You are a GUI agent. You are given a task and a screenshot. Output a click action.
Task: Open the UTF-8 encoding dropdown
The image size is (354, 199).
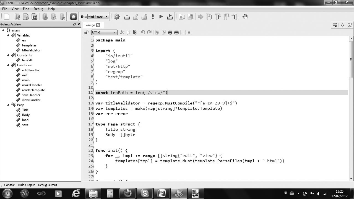click(x=104, y=32)
